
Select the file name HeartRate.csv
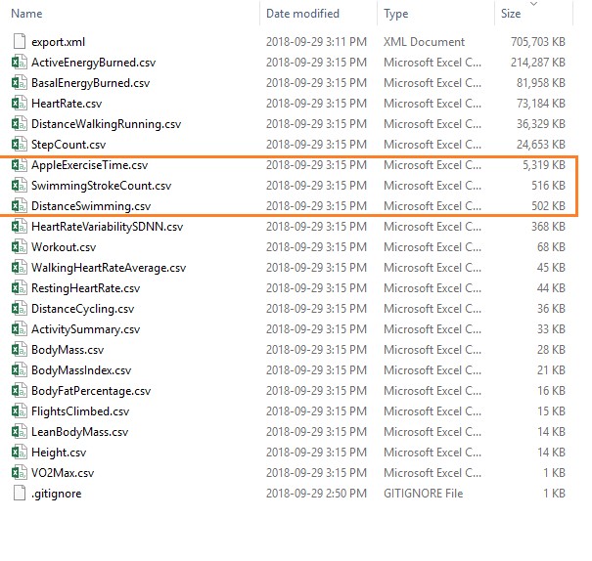[67, 104]
